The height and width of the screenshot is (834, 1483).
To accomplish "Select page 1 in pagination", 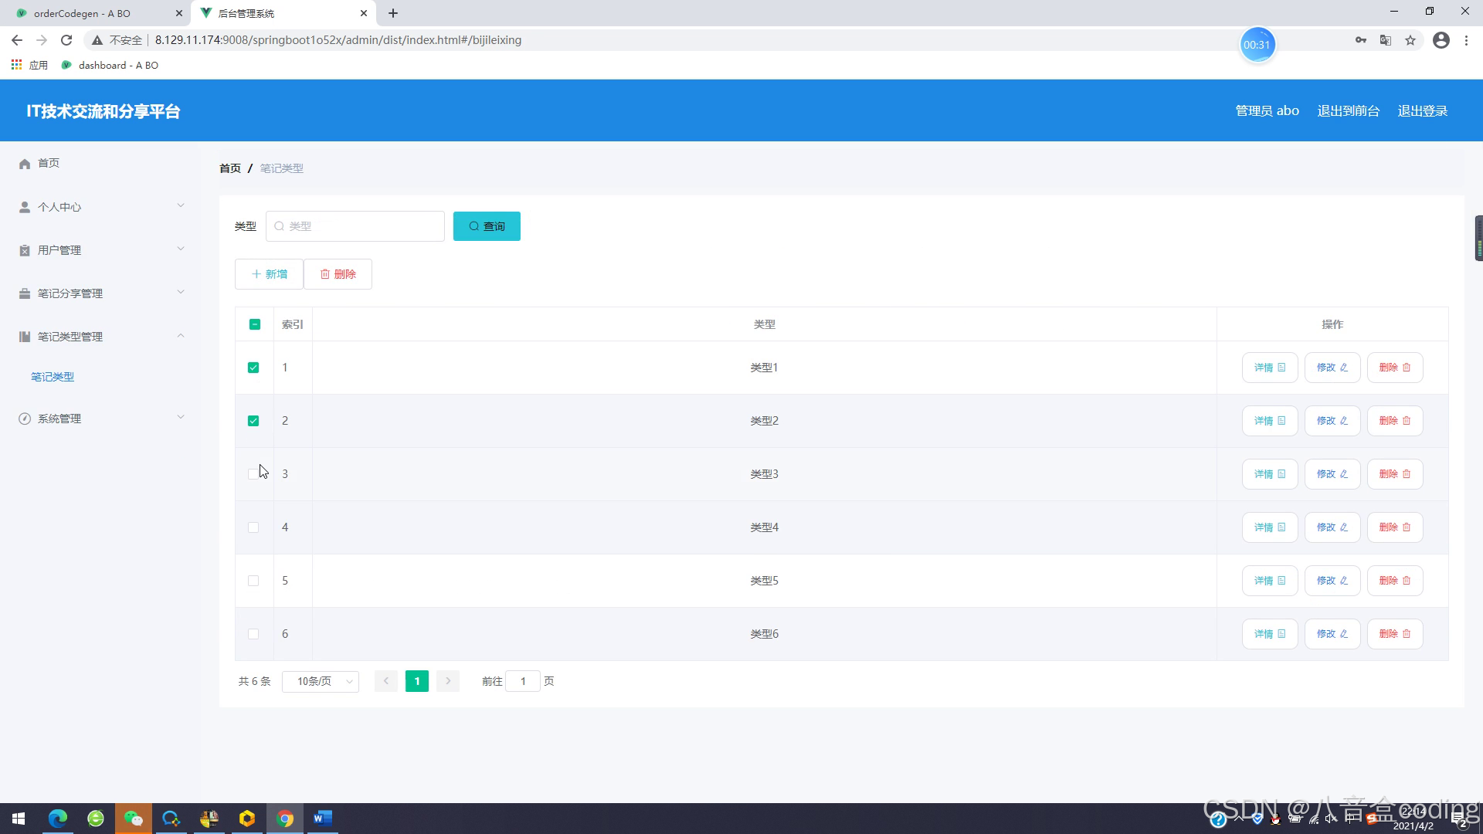I will point(417,681).
